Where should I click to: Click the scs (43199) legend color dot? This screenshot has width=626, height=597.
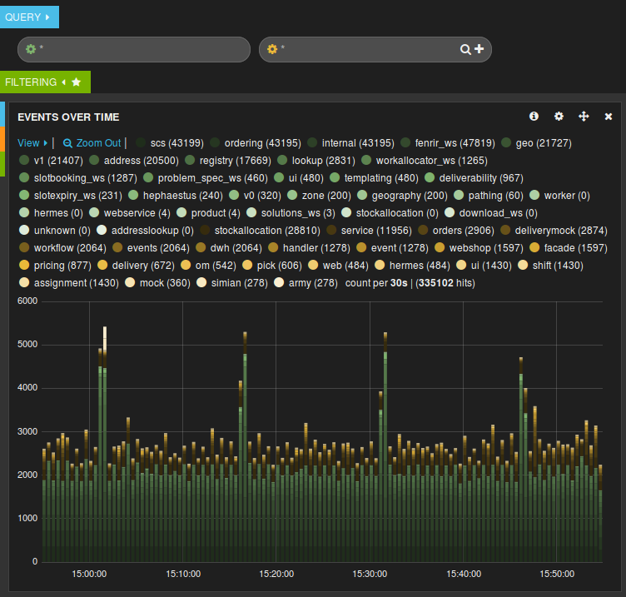141,142
